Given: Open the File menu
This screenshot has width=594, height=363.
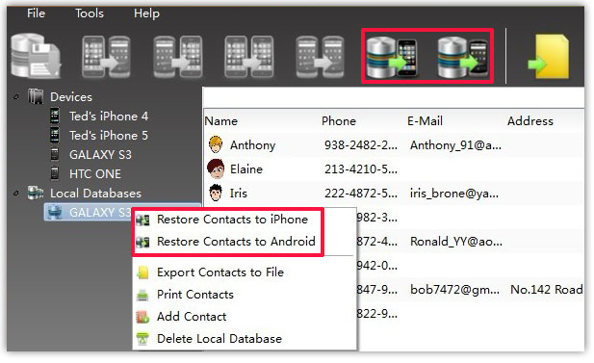Looking at the screenshot, I should pyautogui.click(x=36, y=13).
